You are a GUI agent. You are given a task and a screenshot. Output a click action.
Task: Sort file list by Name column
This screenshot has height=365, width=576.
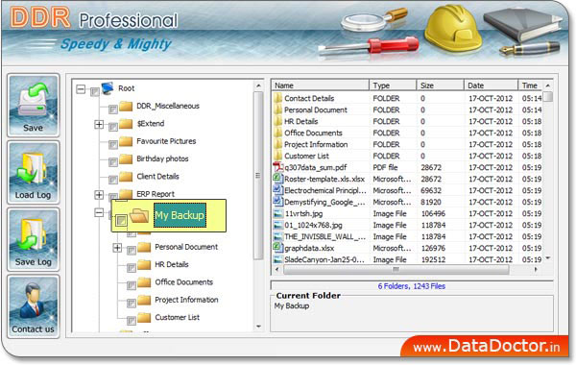click(x=321, y=85)
